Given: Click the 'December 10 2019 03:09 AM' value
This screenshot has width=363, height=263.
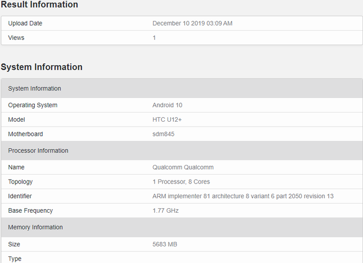Looking at the screenshot, I should click(x=192, y=23).
